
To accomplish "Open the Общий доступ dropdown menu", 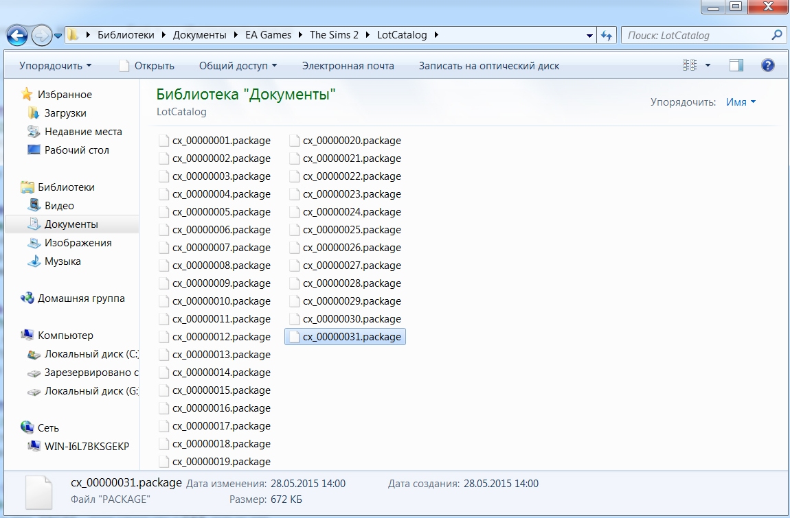I will click(238, 66).
